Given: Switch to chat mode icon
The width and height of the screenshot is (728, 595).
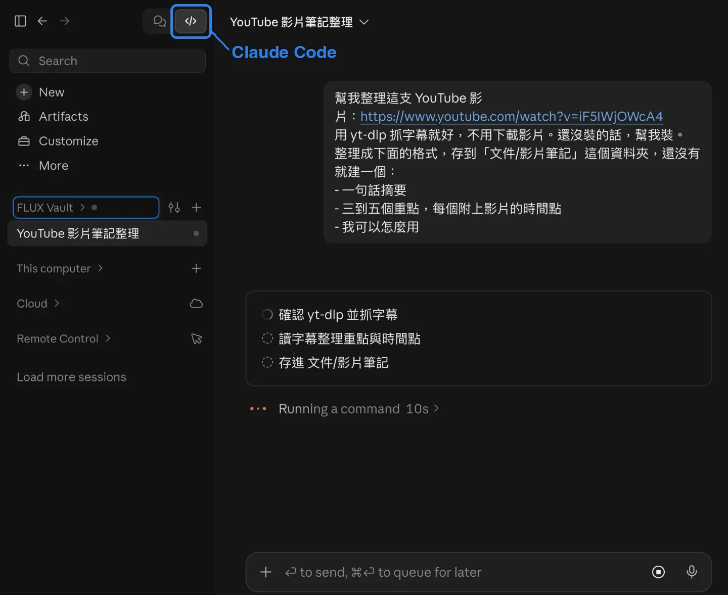Looking at the screenshot, I should [159, 21].
